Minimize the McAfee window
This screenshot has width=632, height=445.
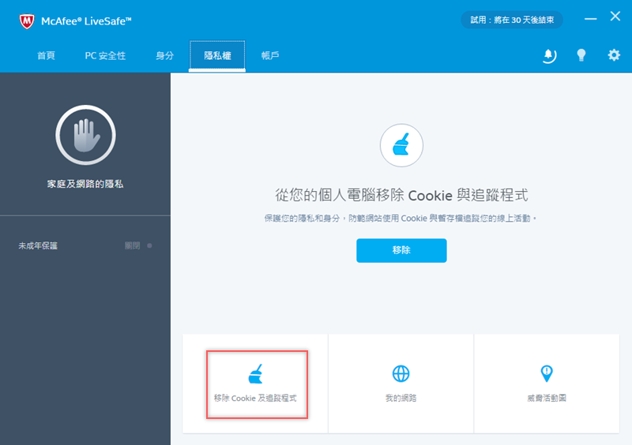(x=590, y=18)
